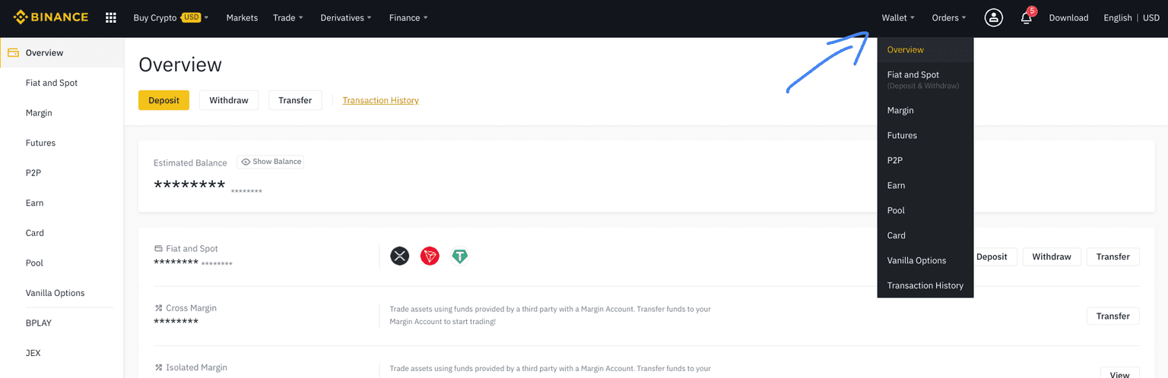1168x378 pixels.
Task: Open the apps grid menu icon
Action: pos(111,17)
